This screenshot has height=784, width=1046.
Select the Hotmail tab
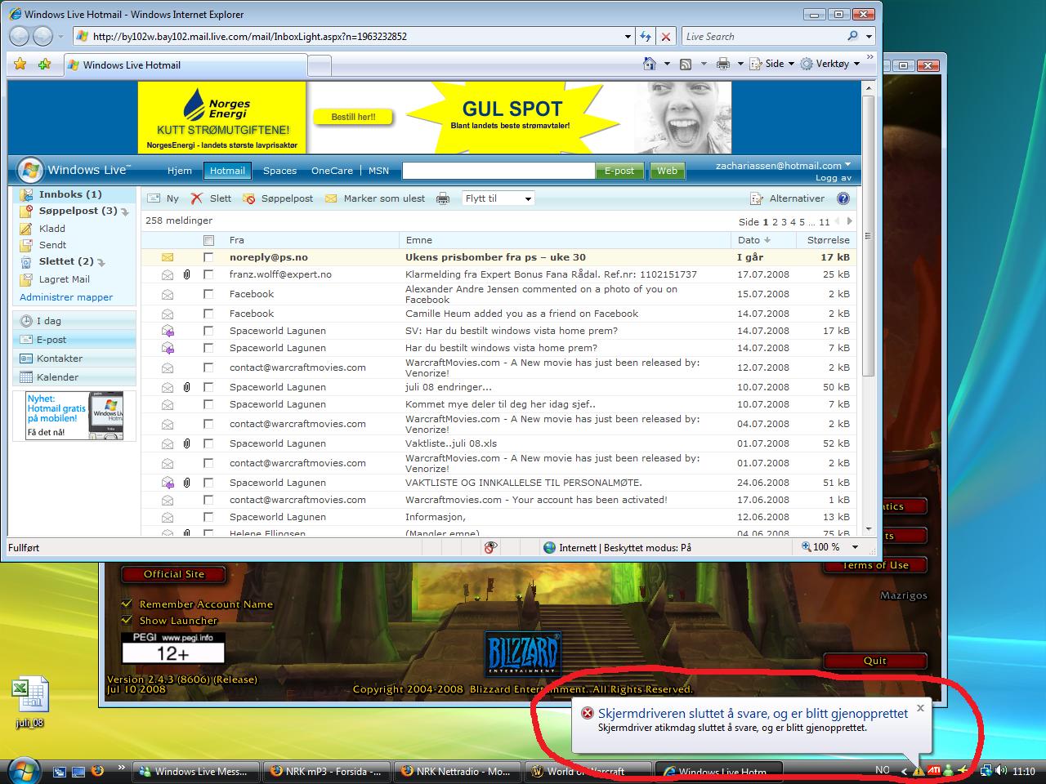point(227,171)
